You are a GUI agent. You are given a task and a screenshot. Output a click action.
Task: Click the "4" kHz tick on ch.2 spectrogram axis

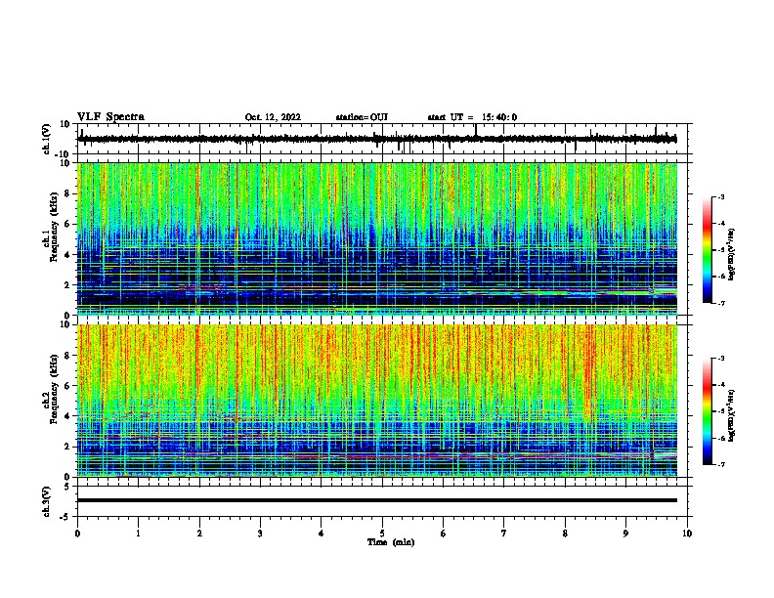coord(68,416)
